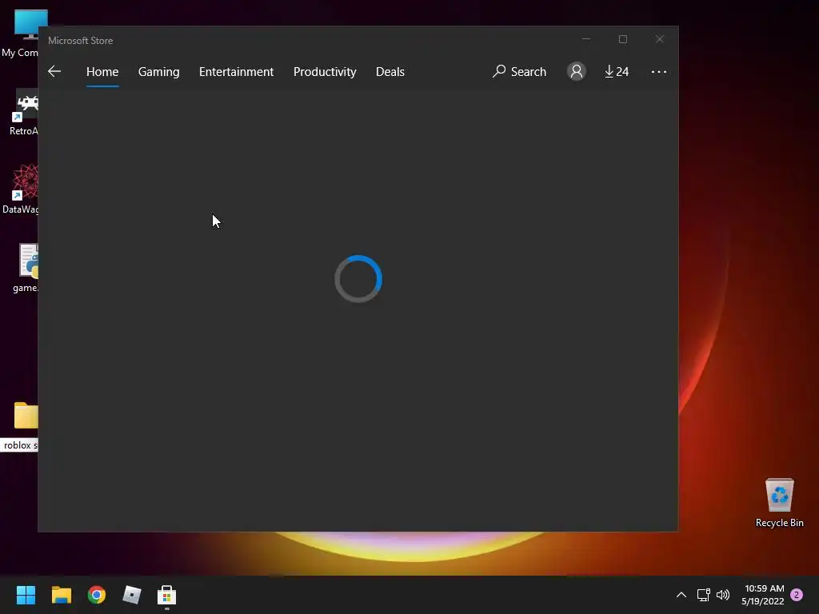Viewport: 819px width, 614px height.
Task: Select the Productivity tab
Action: 325,71
